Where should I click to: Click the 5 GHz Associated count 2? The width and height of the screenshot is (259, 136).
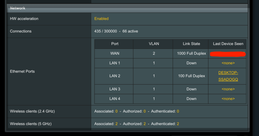(x=117, y=124)
